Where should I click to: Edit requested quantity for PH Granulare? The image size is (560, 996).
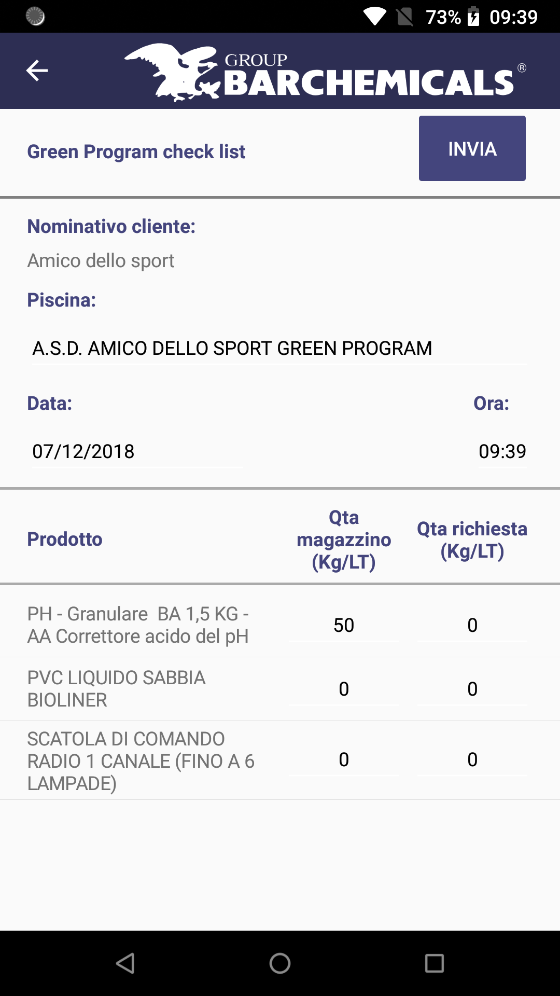tap(472, 625)
